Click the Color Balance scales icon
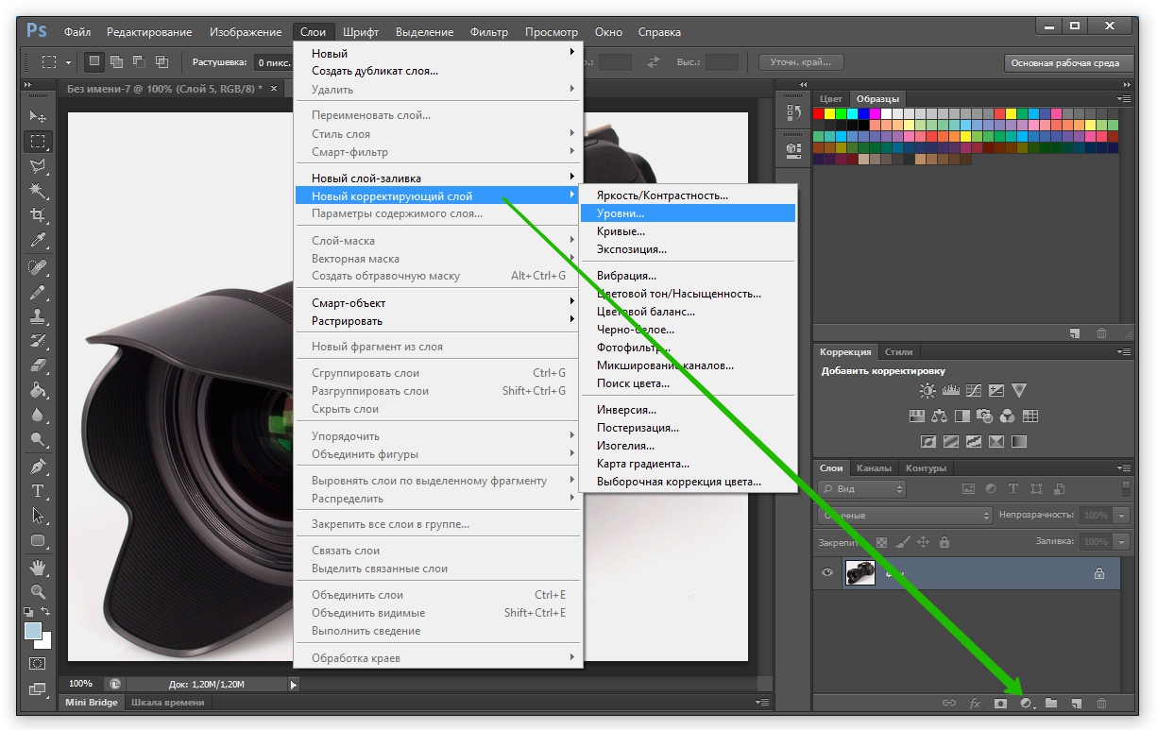The height and width of the screenshot is (730, 1157). (939, 416)
